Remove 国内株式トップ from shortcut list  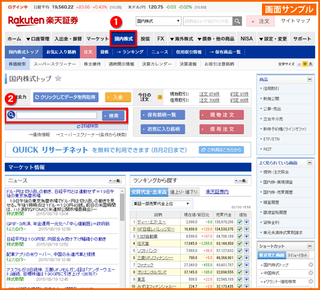[311, 265]
